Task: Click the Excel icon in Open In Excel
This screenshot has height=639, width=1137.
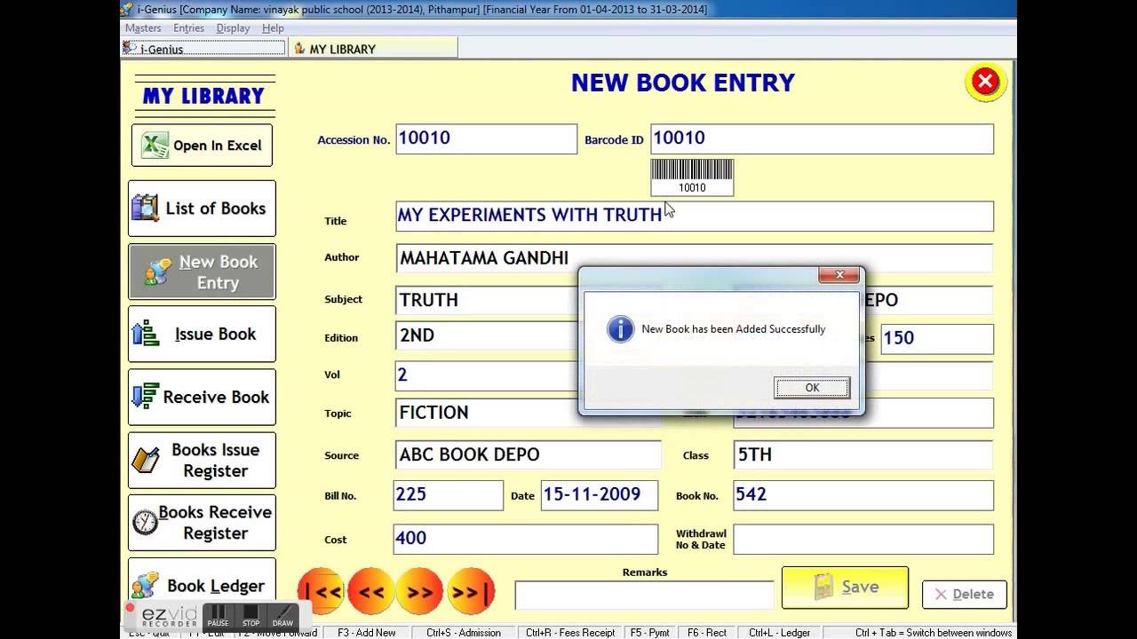Action: (x=155, y=146)
